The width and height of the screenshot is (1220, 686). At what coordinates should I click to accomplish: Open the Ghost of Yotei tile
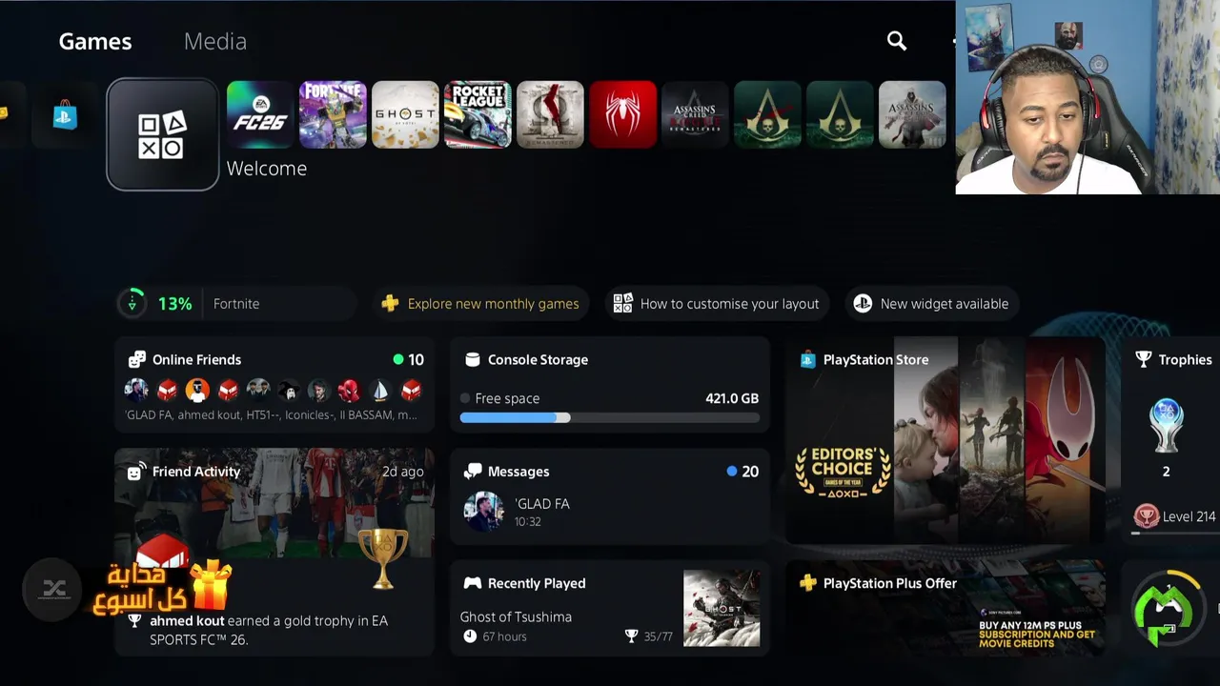tap(405, 114)
